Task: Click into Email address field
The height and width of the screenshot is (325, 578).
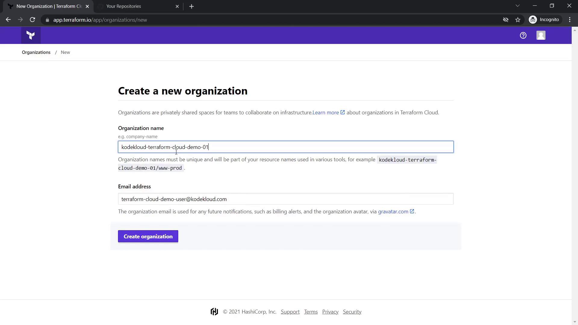Action: tap(285, 199)
